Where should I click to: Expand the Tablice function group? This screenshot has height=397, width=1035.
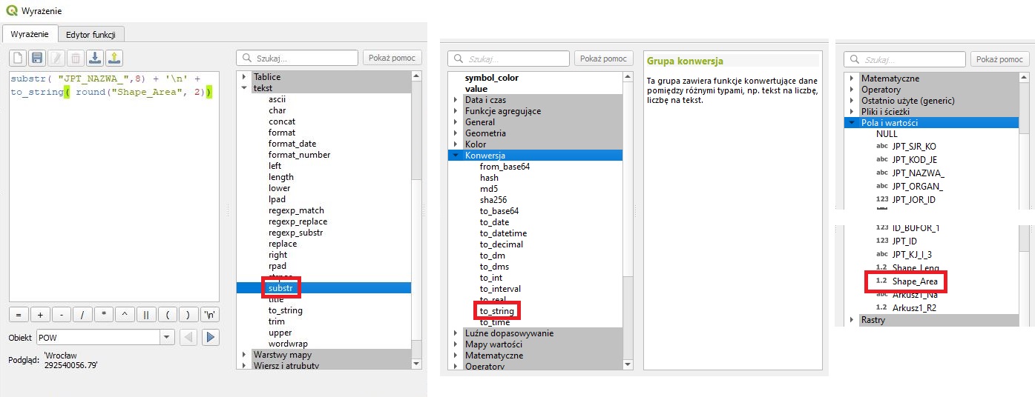point(243,77)
